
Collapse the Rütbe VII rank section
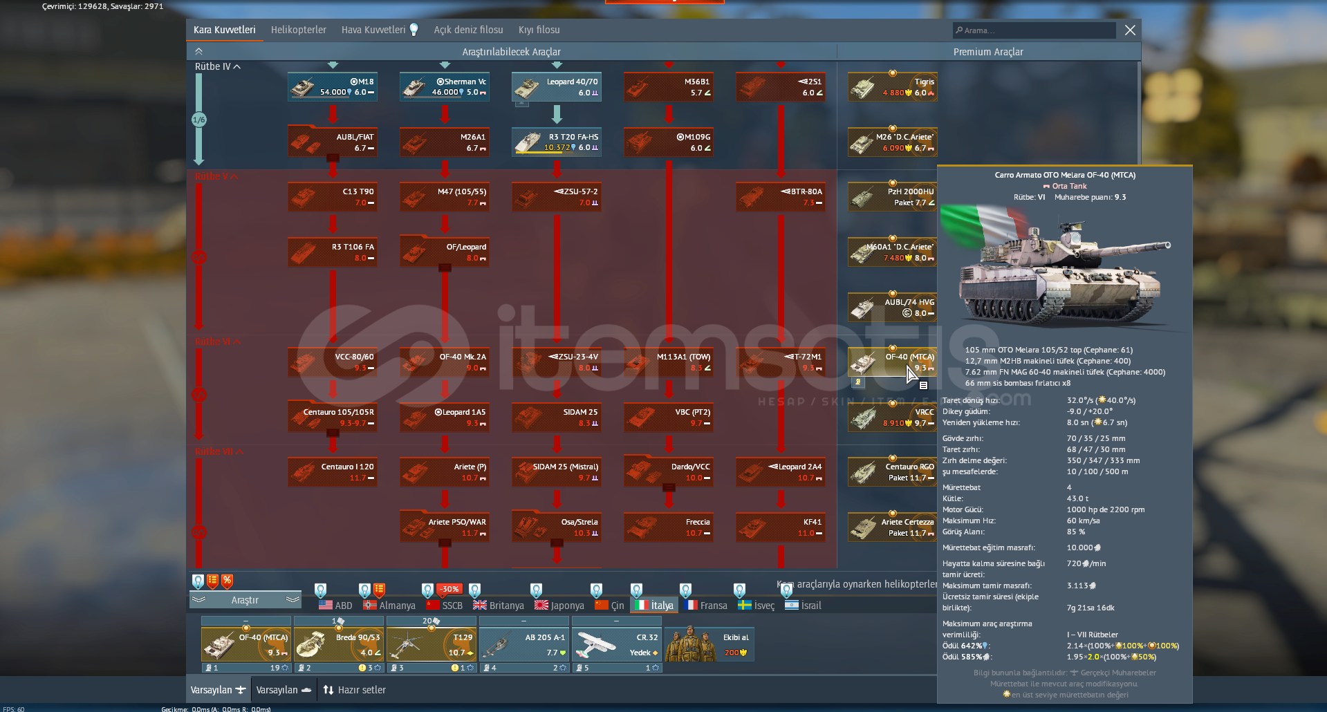coord(219,451)
